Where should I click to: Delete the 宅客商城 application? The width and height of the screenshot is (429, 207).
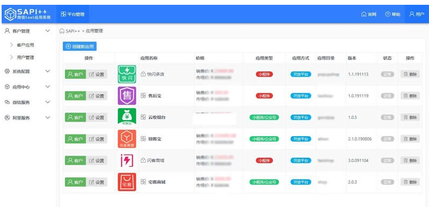coord(410,182)
